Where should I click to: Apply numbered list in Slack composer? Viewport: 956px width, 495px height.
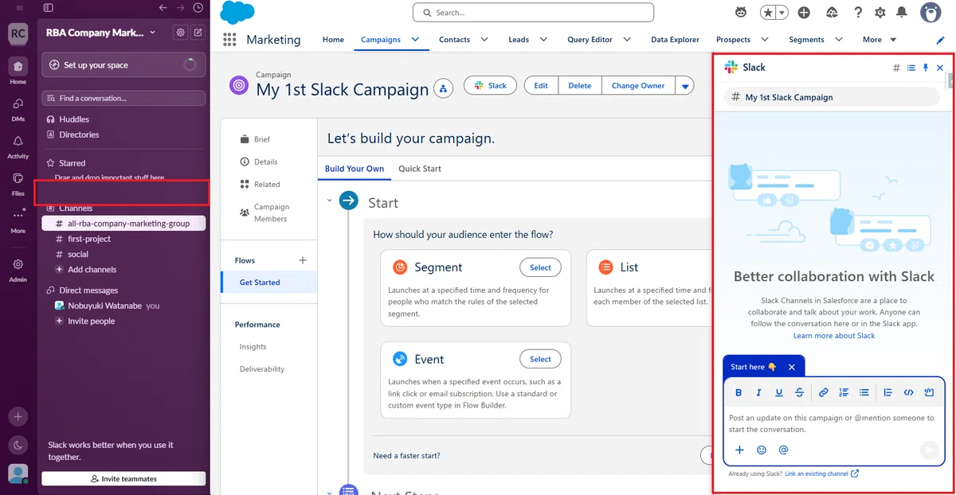(x=844, y=392)
